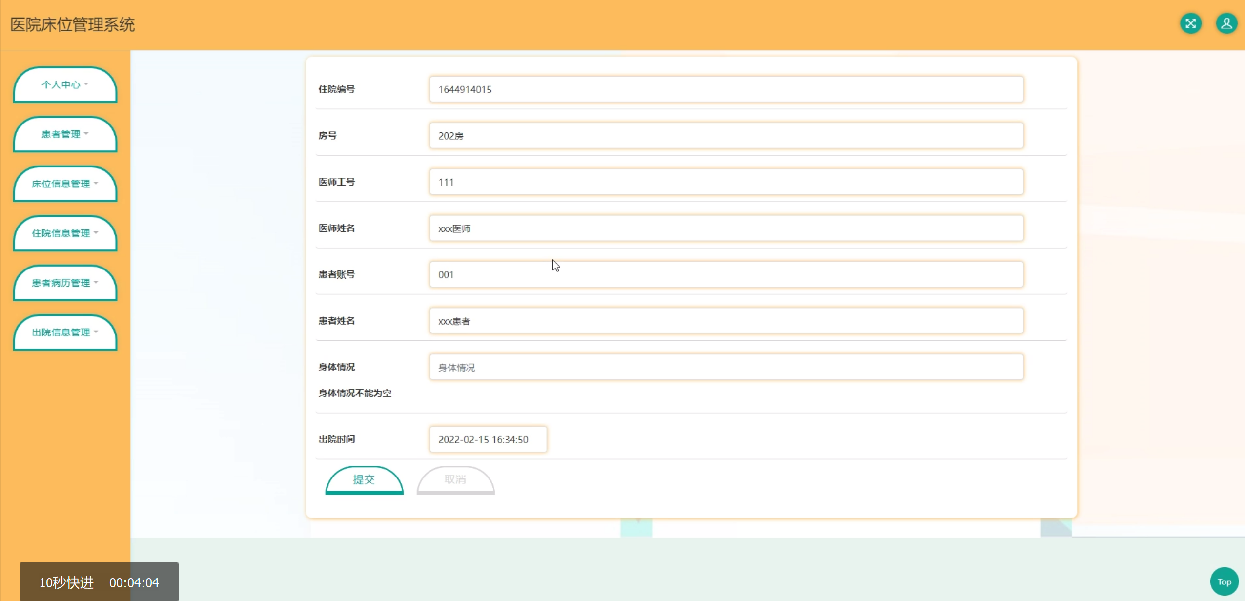
Task: Click the fullscreen toggle icon
Action: coord(1190,23)
